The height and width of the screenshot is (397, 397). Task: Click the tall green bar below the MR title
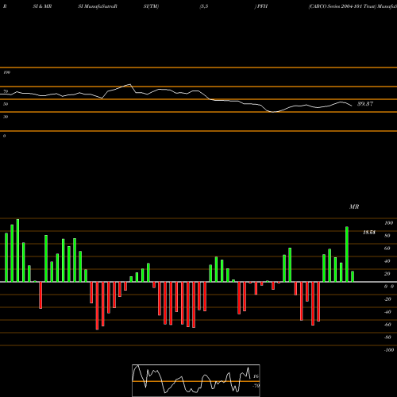347,254
